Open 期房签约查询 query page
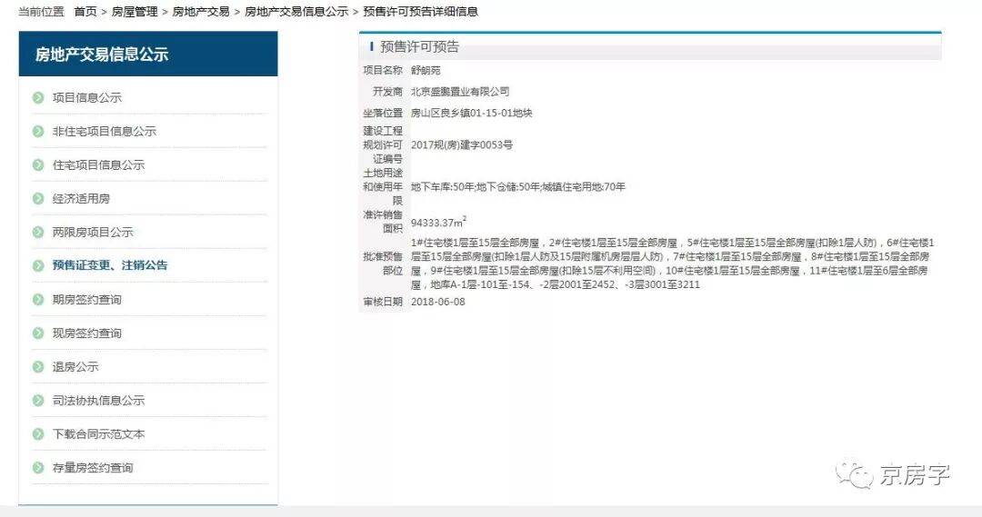This screenshot has width=982, height=517. pyautogui.click(x=87, y=300)
